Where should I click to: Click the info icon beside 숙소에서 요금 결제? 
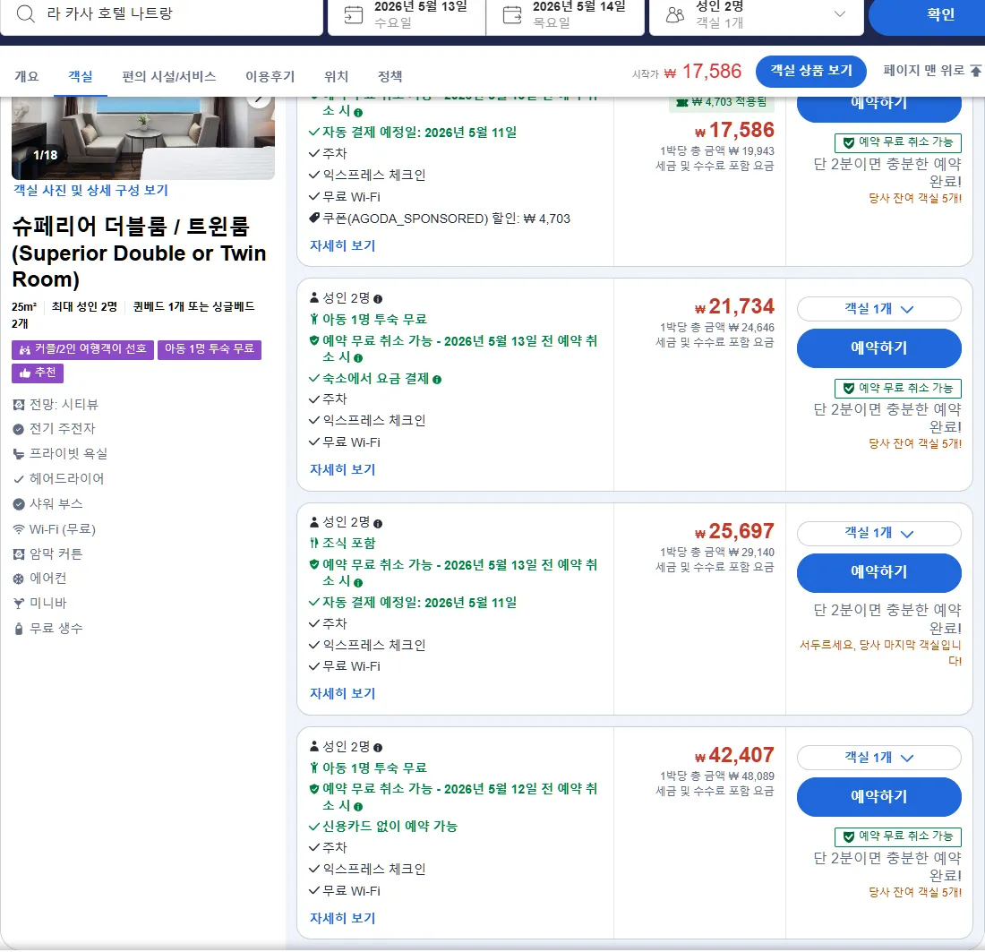click(x=437, y=380)
